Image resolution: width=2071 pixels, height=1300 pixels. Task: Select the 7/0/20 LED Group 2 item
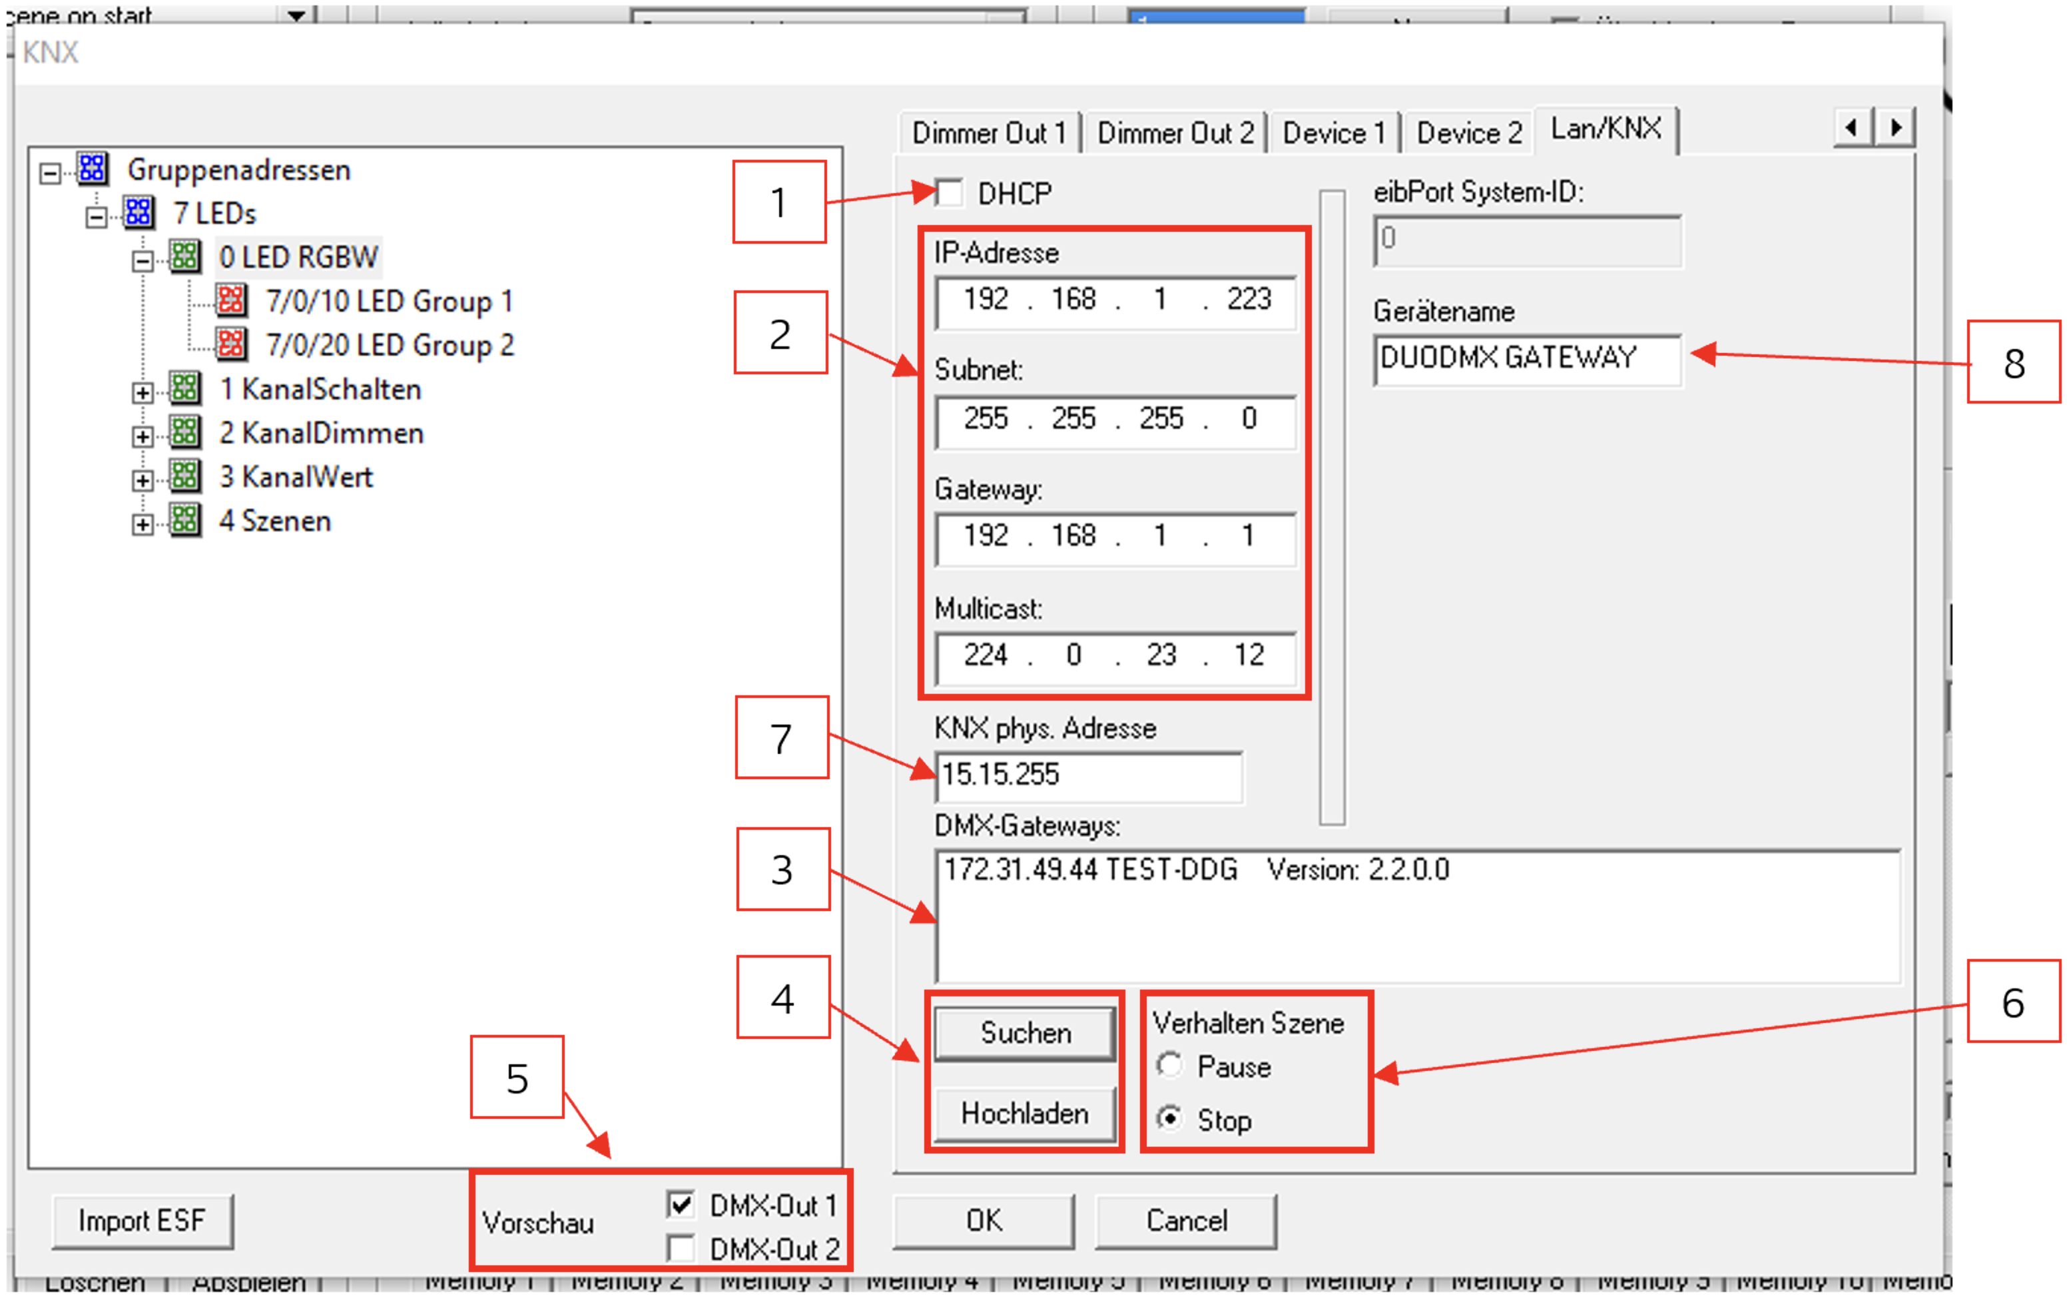pyautogui.click(x=390, y=345)
